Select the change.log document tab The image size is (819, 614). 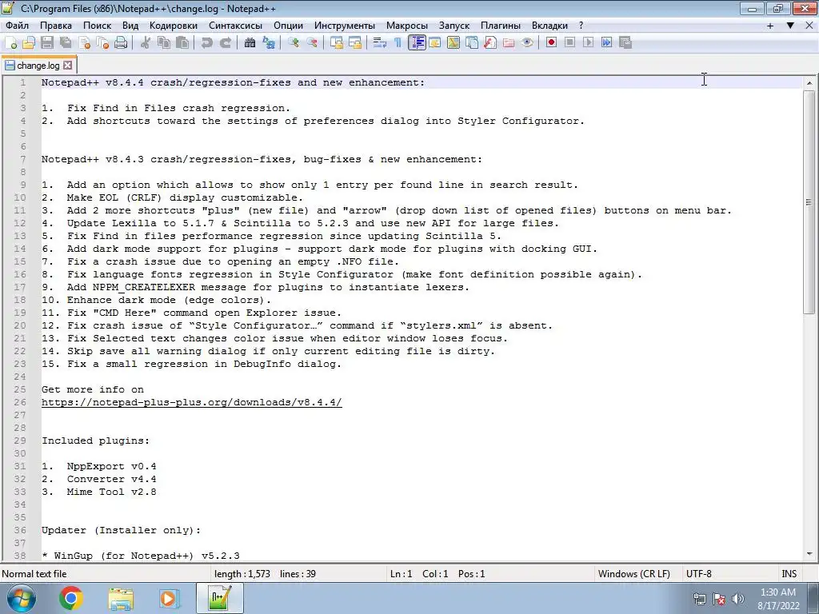click(x=38, y=66)
